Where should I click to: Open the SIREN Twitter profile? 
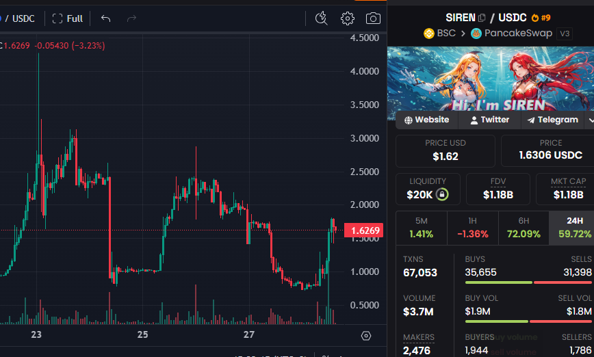coord(490,120)
